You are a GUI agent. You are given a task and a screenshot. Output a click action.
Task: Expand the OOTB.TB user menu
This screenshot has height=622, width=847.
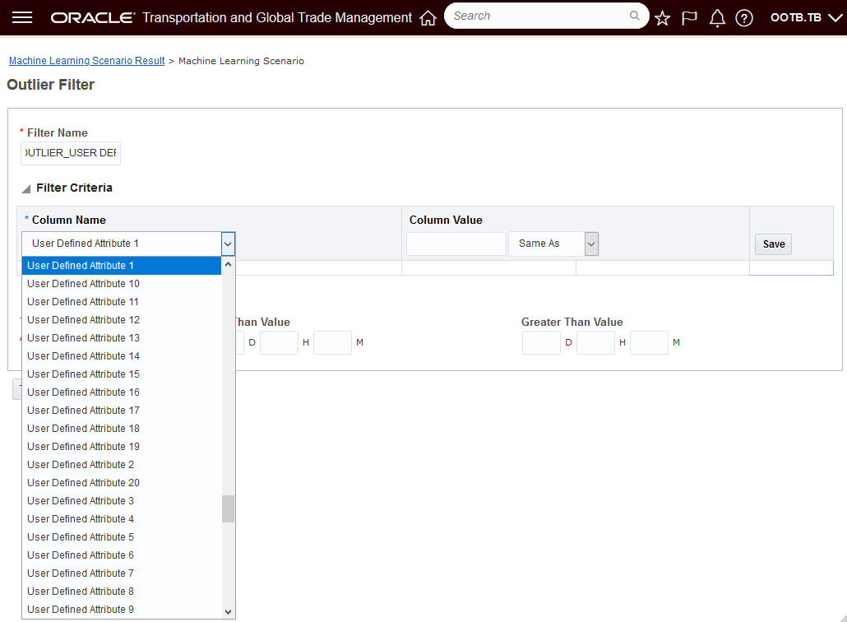806,18
